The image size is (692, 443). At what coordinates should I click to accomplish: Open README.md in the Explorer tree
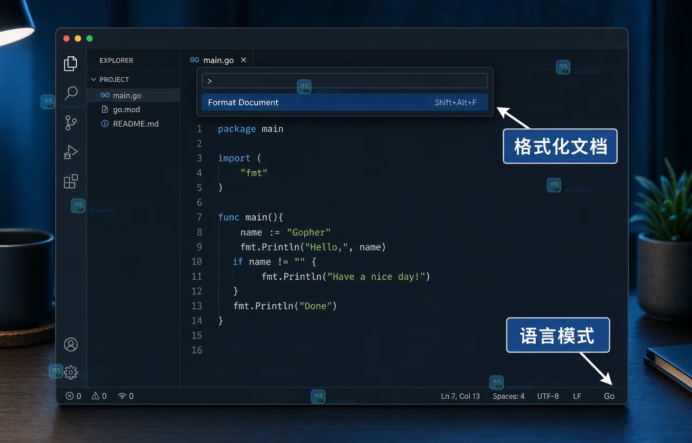(x=134, y=124)
